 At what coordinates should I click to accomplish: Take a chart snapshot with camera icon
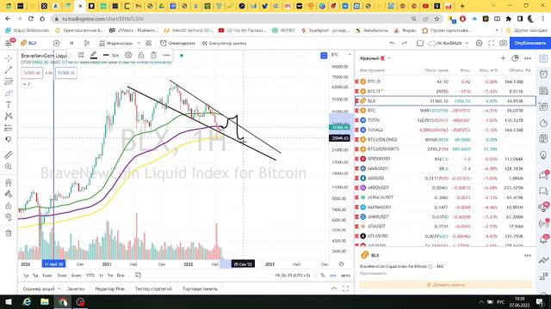tap(503, 43)
